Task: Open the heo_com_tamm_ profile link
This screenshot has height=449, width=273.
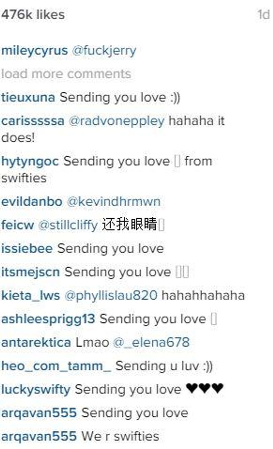Action: tap(56, 366)
